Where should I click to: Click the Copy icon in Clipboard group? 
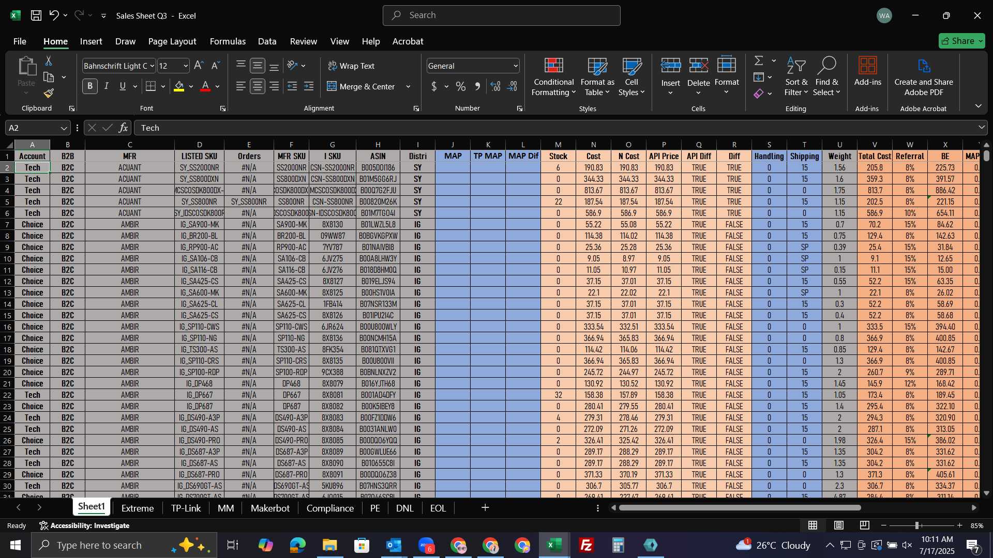[49, 78]
